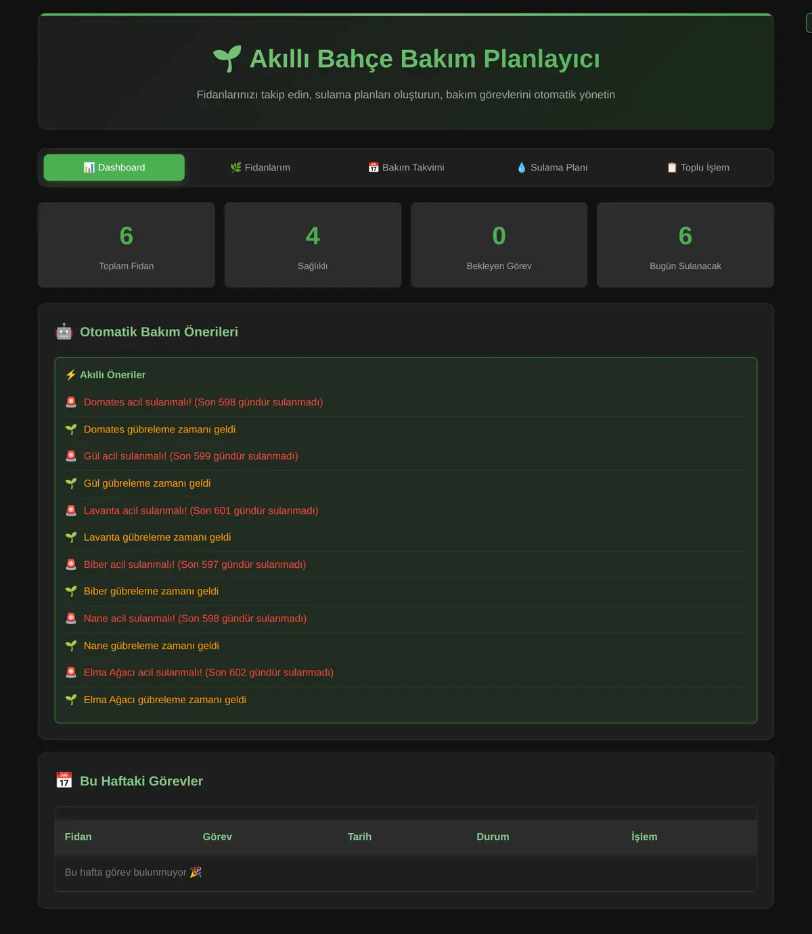This screenshot has width=812, height=934.
Task: Click the sprout icon on Gül gübreleme row
Action: [71, 483]
